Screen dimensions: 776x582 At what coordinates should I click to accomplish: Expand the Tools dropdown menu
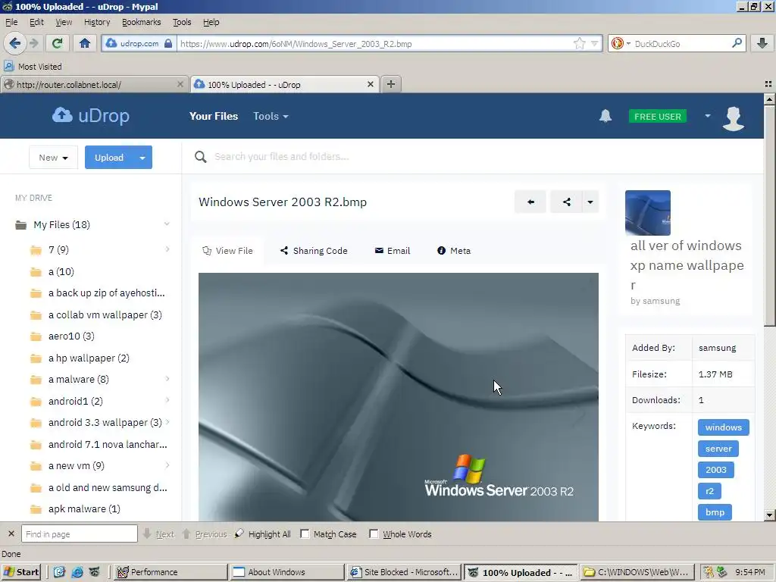click(271, 116)
